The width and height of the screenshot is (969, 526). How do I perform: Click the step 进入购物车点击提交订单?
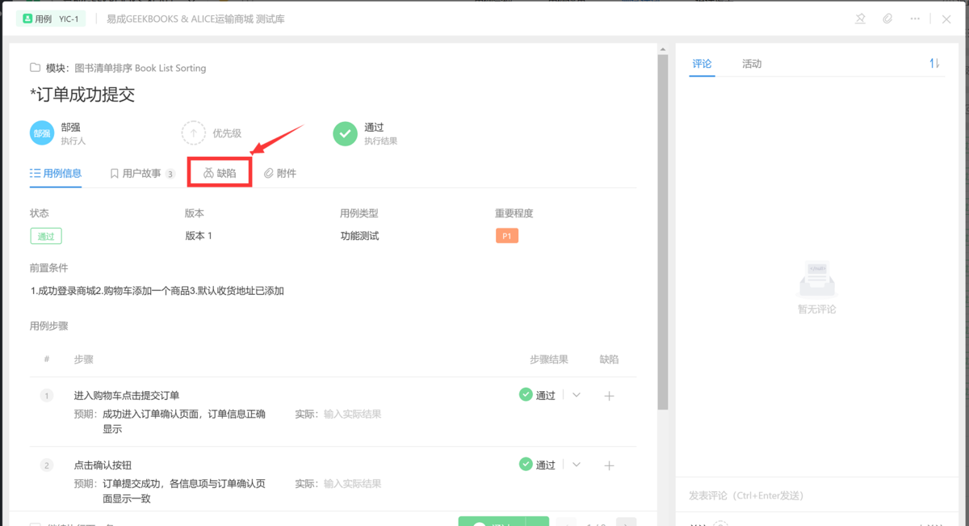click(x=127, y=395)
